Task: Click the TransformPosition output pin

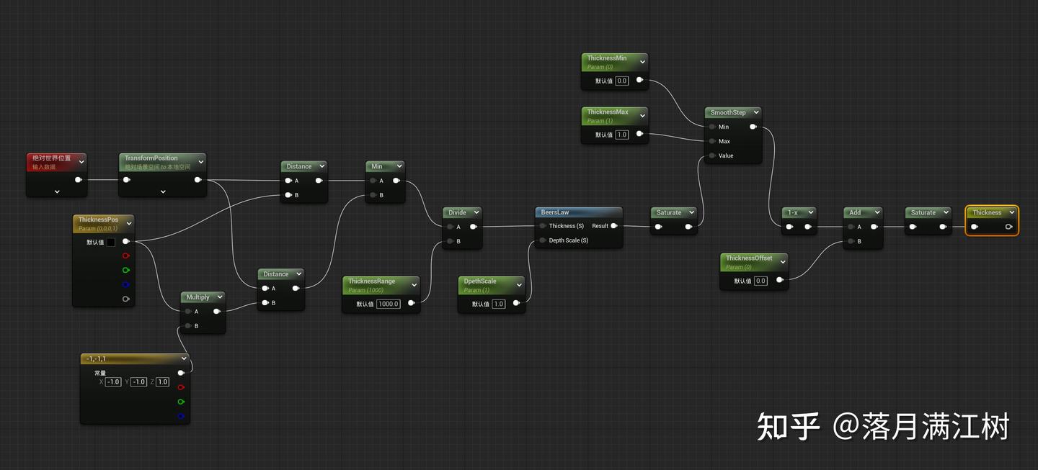Action: (198, 180)
